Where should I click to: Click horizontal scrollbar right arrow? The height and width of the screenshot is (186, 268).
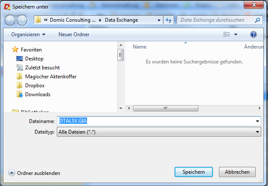pyautogui.click(x=260, y=108)
